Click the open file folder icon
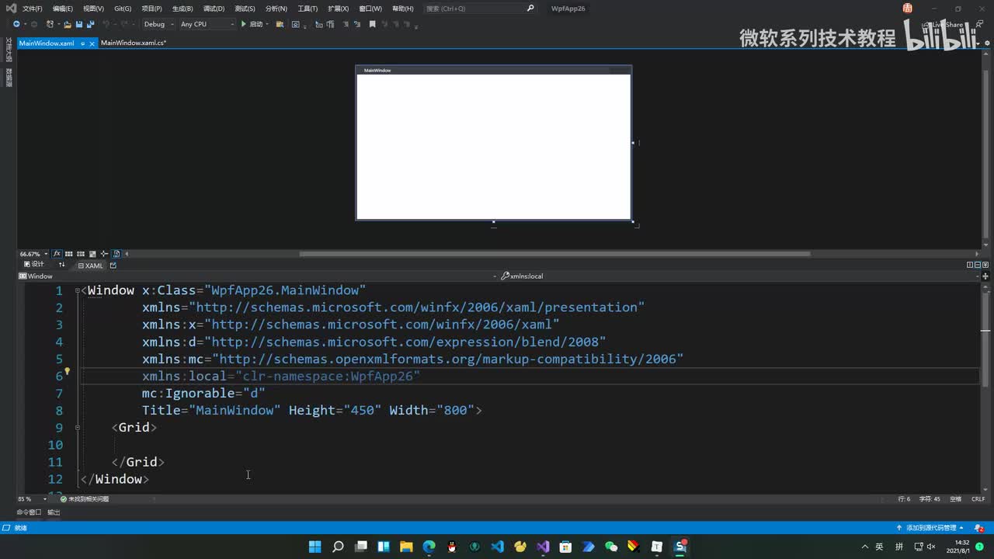 [68, 24]
